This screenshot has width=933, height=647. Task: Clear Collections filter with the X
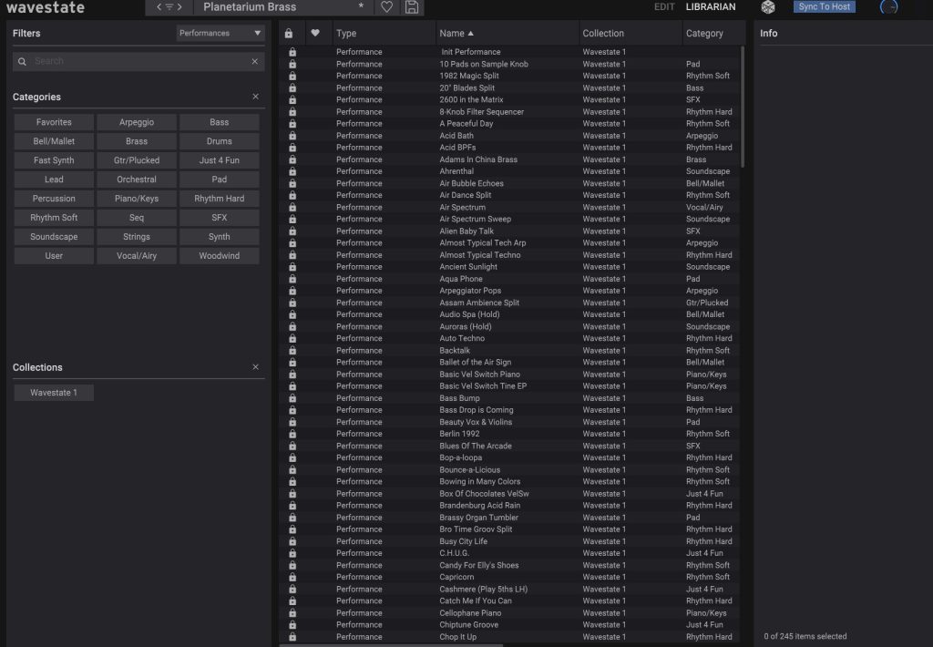point(255,367)
